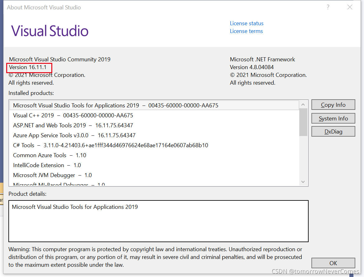Select ASP.NET and Web Tools 2019 row
Image resolution: width=364 pixels, height=277 pixels.
[154, 125]
